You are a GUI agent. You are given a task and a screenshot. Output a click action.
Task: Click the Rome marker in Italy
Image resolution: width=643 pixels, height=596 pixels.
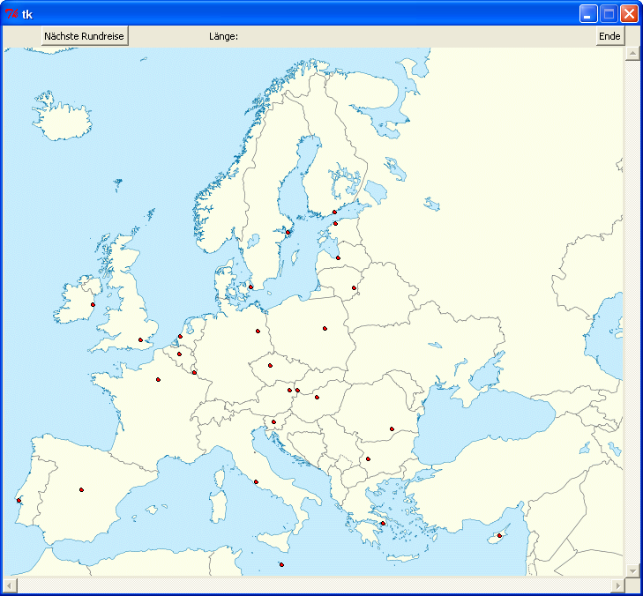(256, 482)
